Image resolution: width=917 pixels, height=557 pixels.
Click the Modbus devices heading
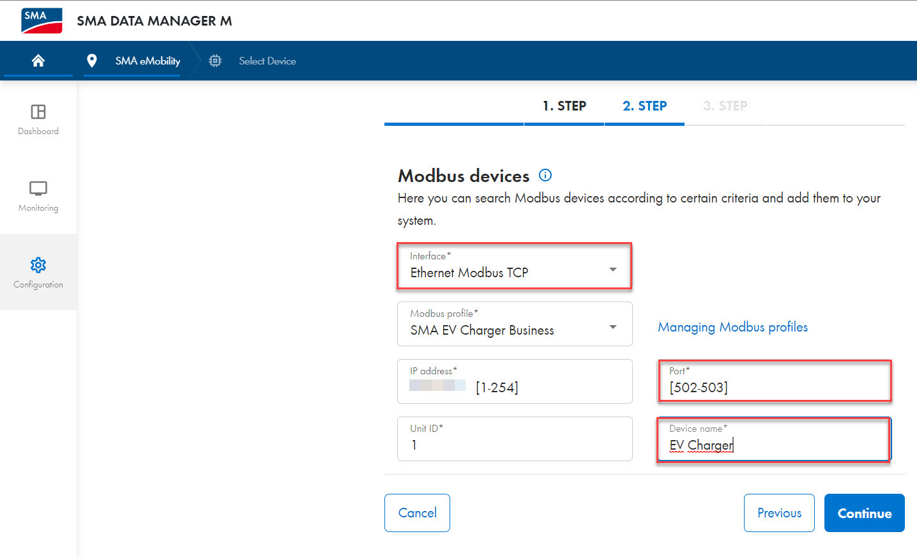click(x=464, y=176)
